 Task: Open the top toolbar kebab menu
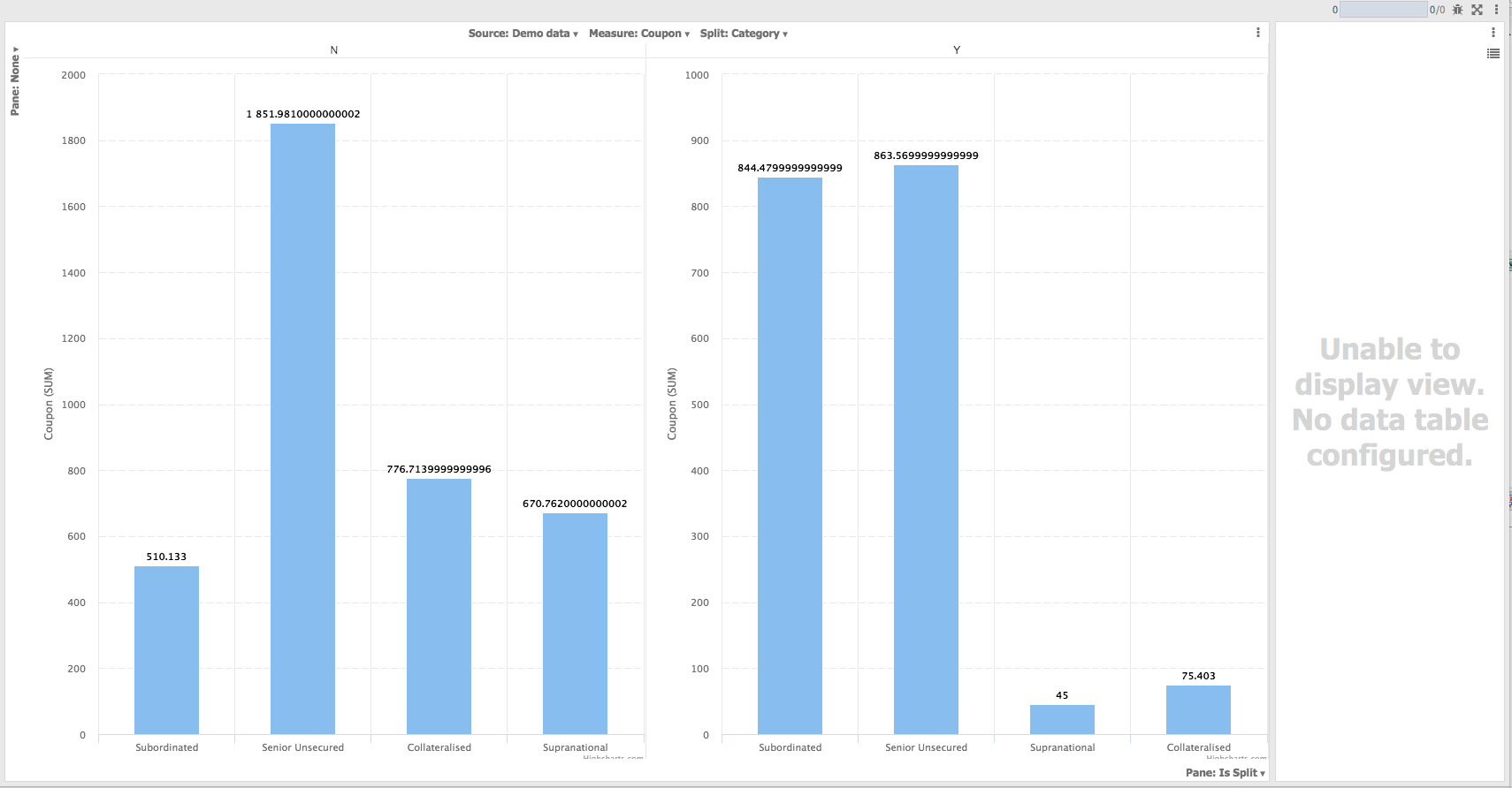pyautogui.click(x=1496, y=10)
